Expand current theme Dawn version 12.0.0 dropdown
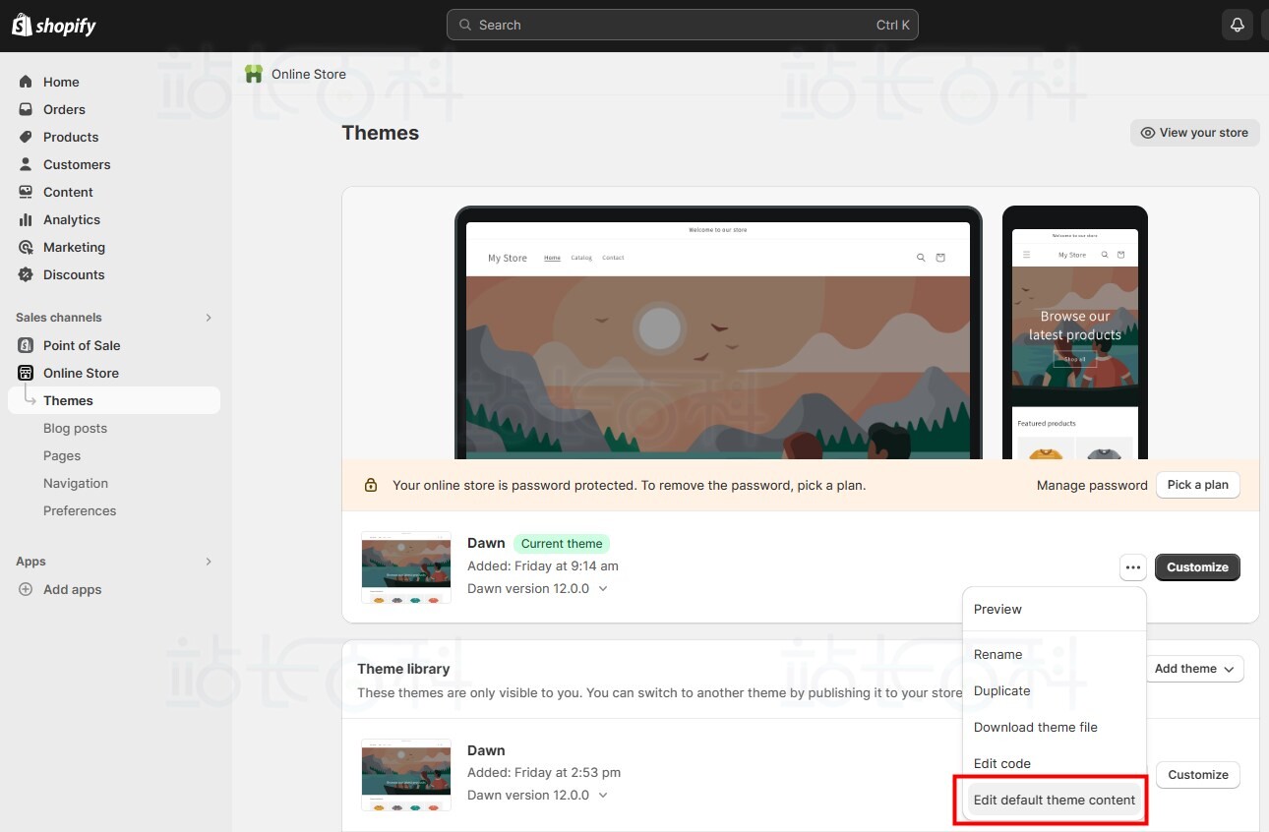 click(x=603, y=588)
